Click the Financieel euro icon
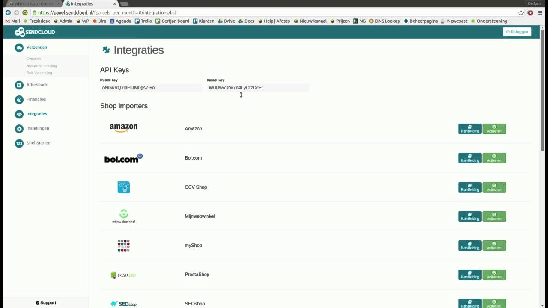 [19, 100]
